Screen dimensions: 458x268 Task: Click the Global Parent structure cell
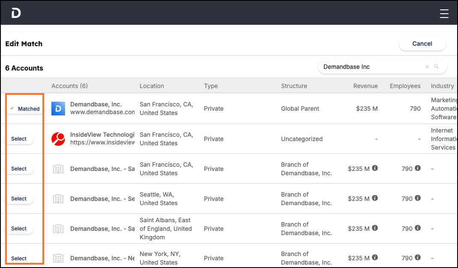pos(300,109)
